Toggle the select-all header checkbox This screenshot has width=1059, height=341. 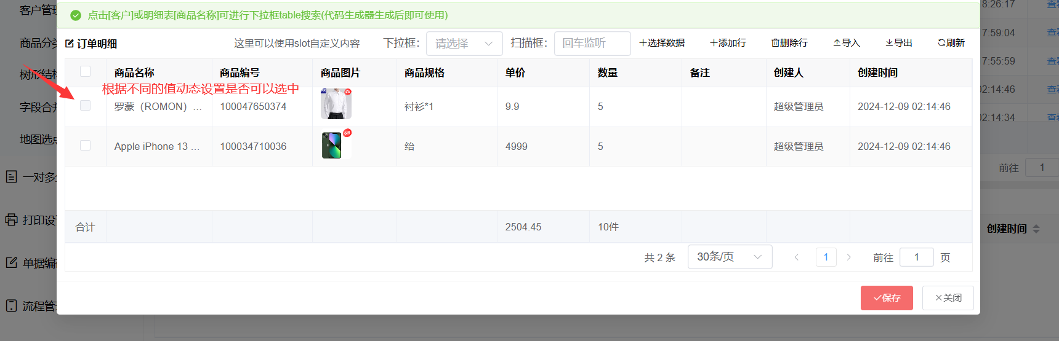(x=85, y=72)
